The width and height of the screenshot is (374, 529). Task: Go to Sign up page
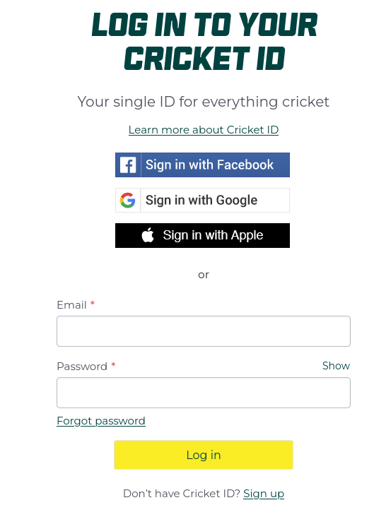pos(264,494)
